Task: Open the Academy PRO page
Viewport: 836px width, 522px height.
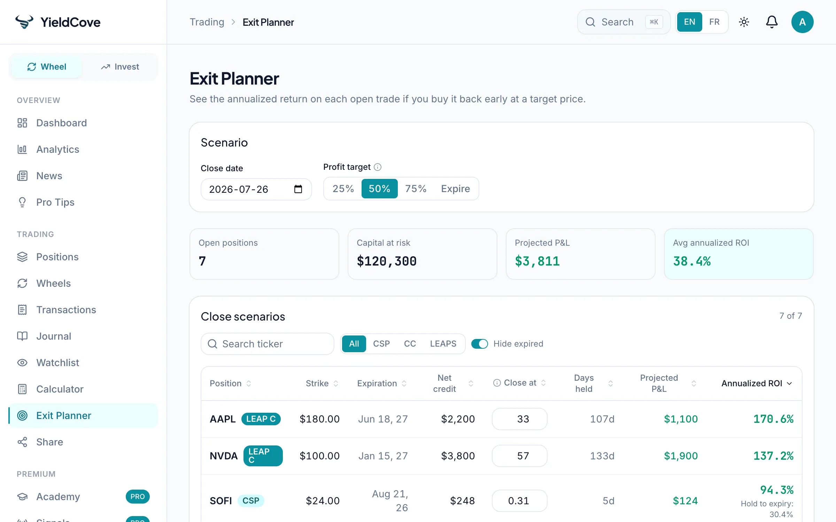Action: (x=83, y=497)
